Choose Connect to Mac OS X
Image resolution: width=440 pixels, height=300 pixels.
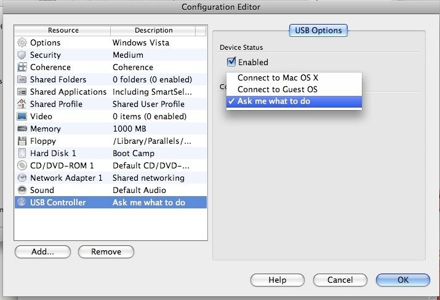pos(278,78)
